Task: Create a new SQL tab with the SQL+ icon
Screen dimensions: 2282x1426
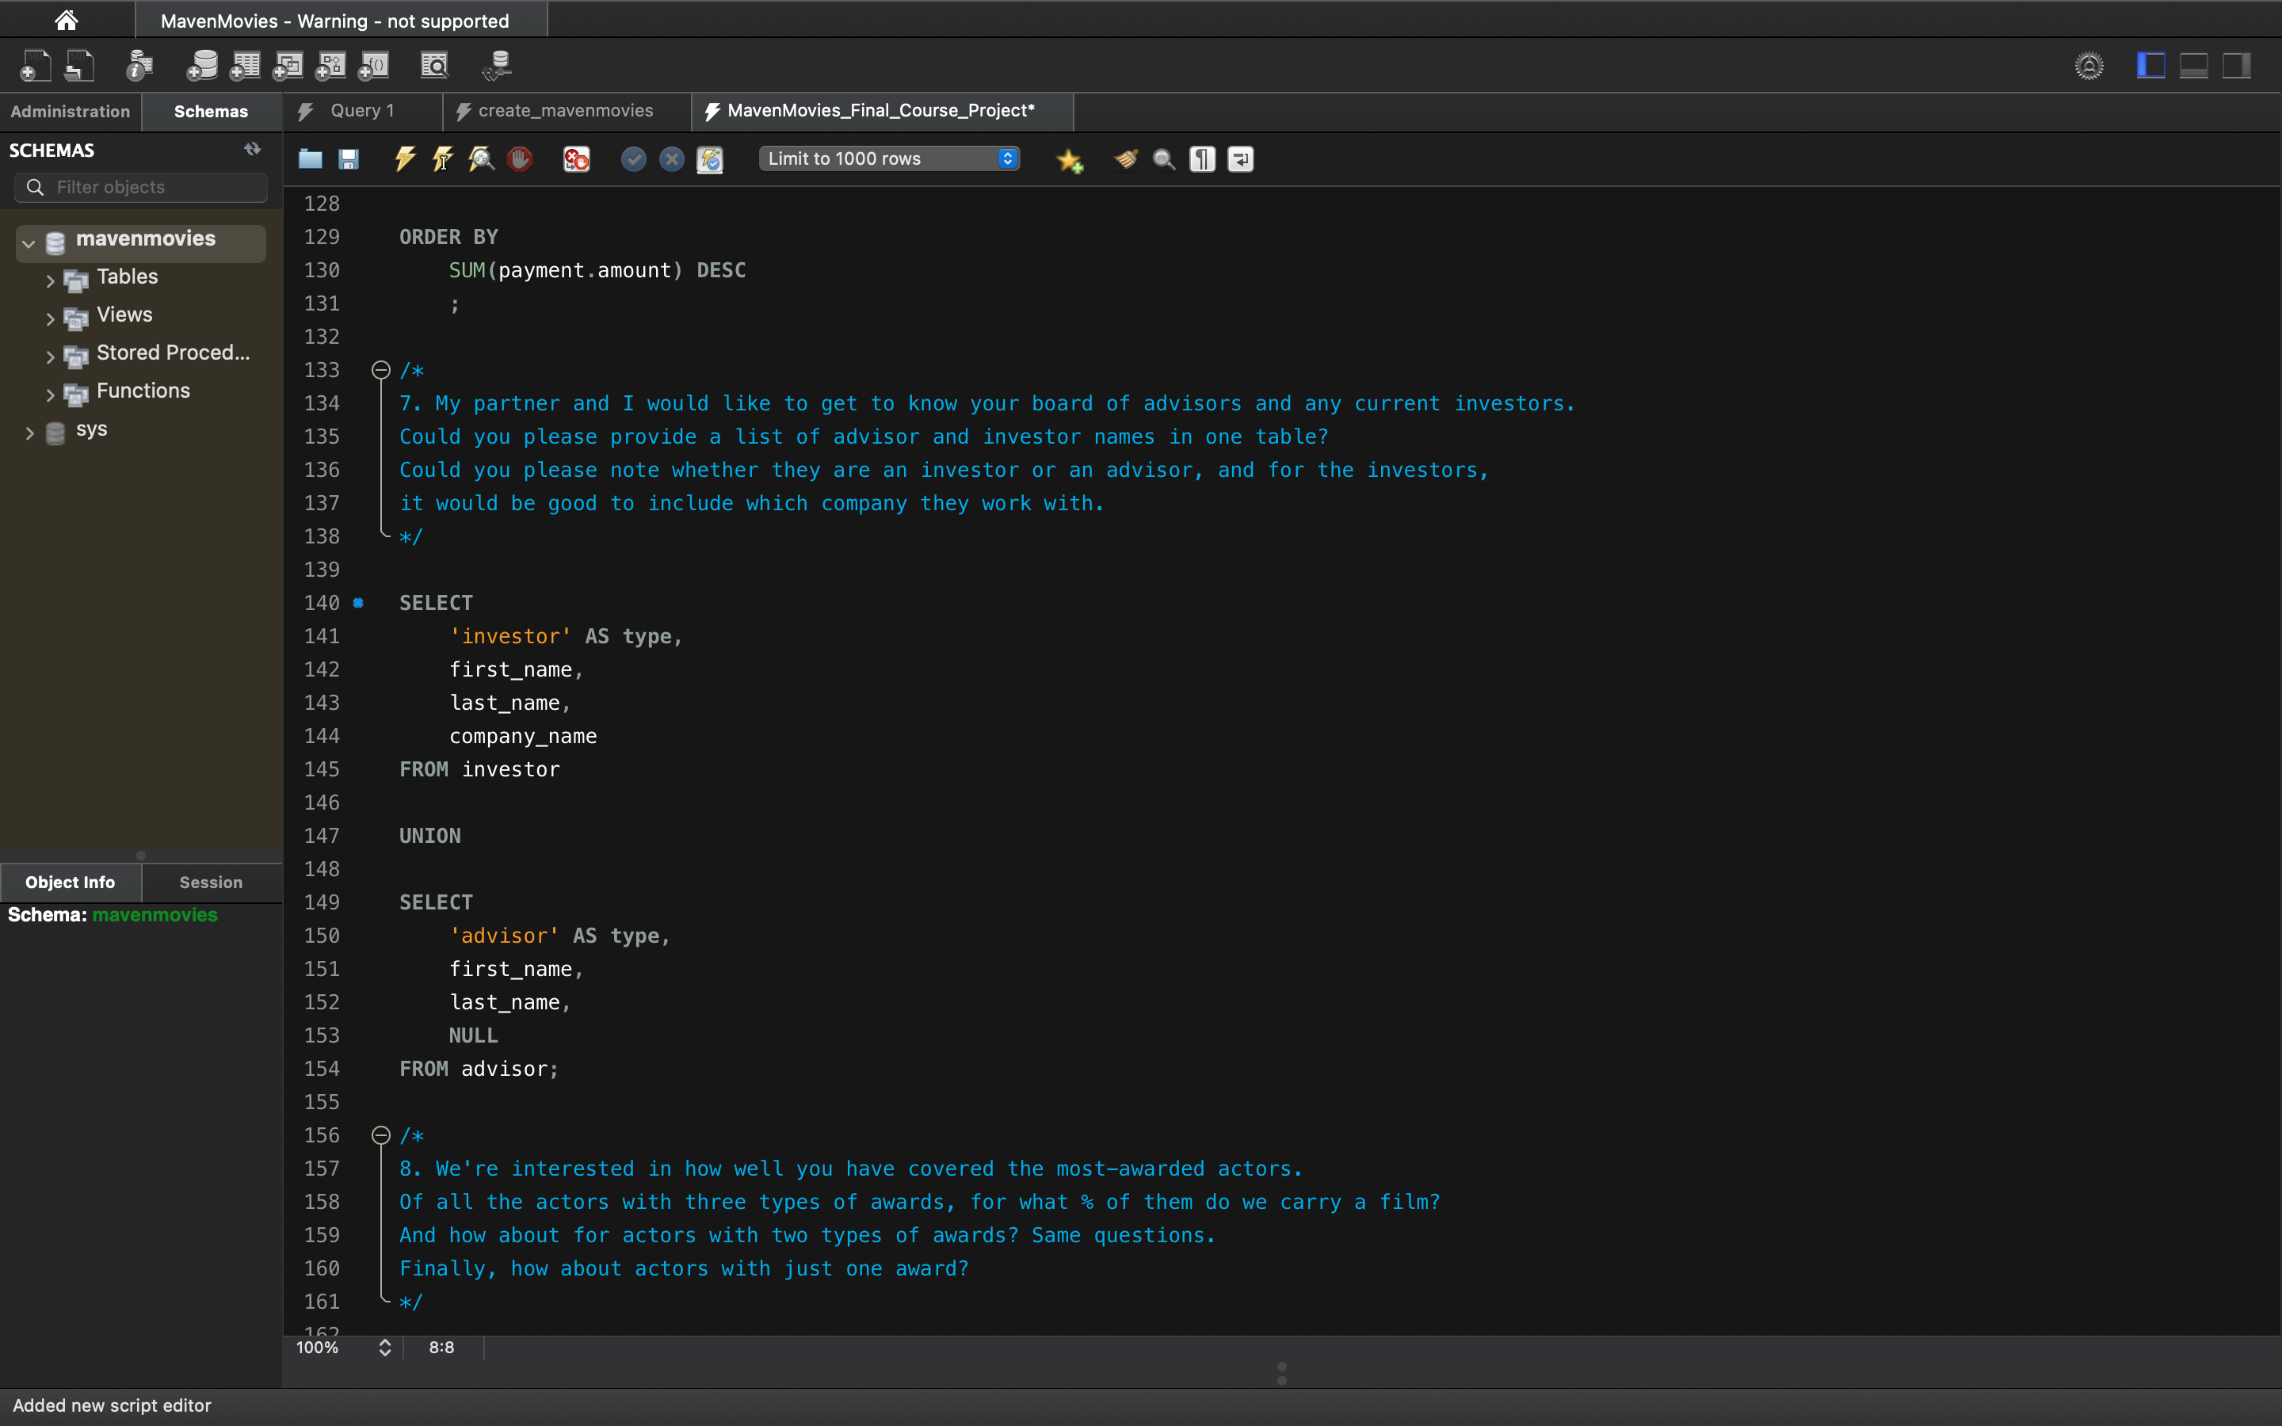Action: coord(36,65)
